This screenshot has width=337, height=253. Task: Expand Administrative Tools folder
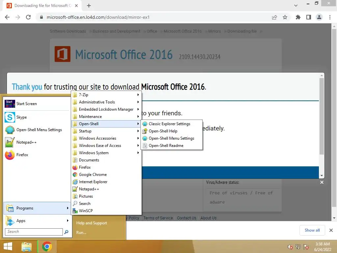click(106, 102)
